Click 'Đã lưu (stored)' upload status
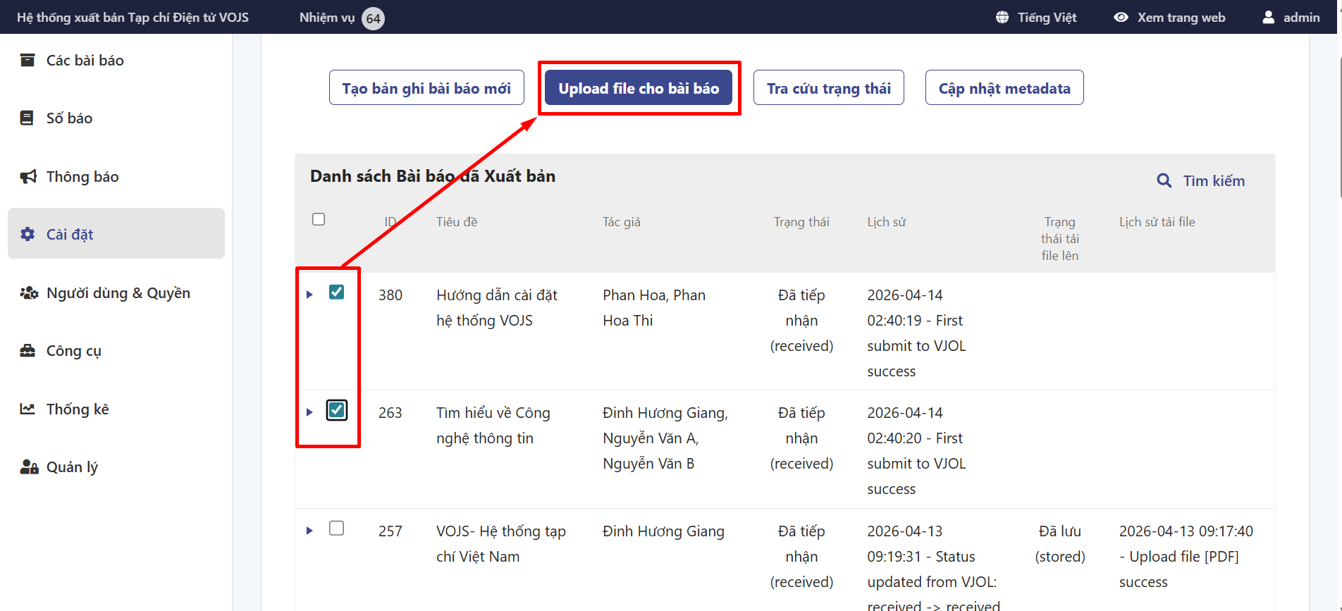Viewport: 1342px width, 611px height. [x=1060, y=544]
